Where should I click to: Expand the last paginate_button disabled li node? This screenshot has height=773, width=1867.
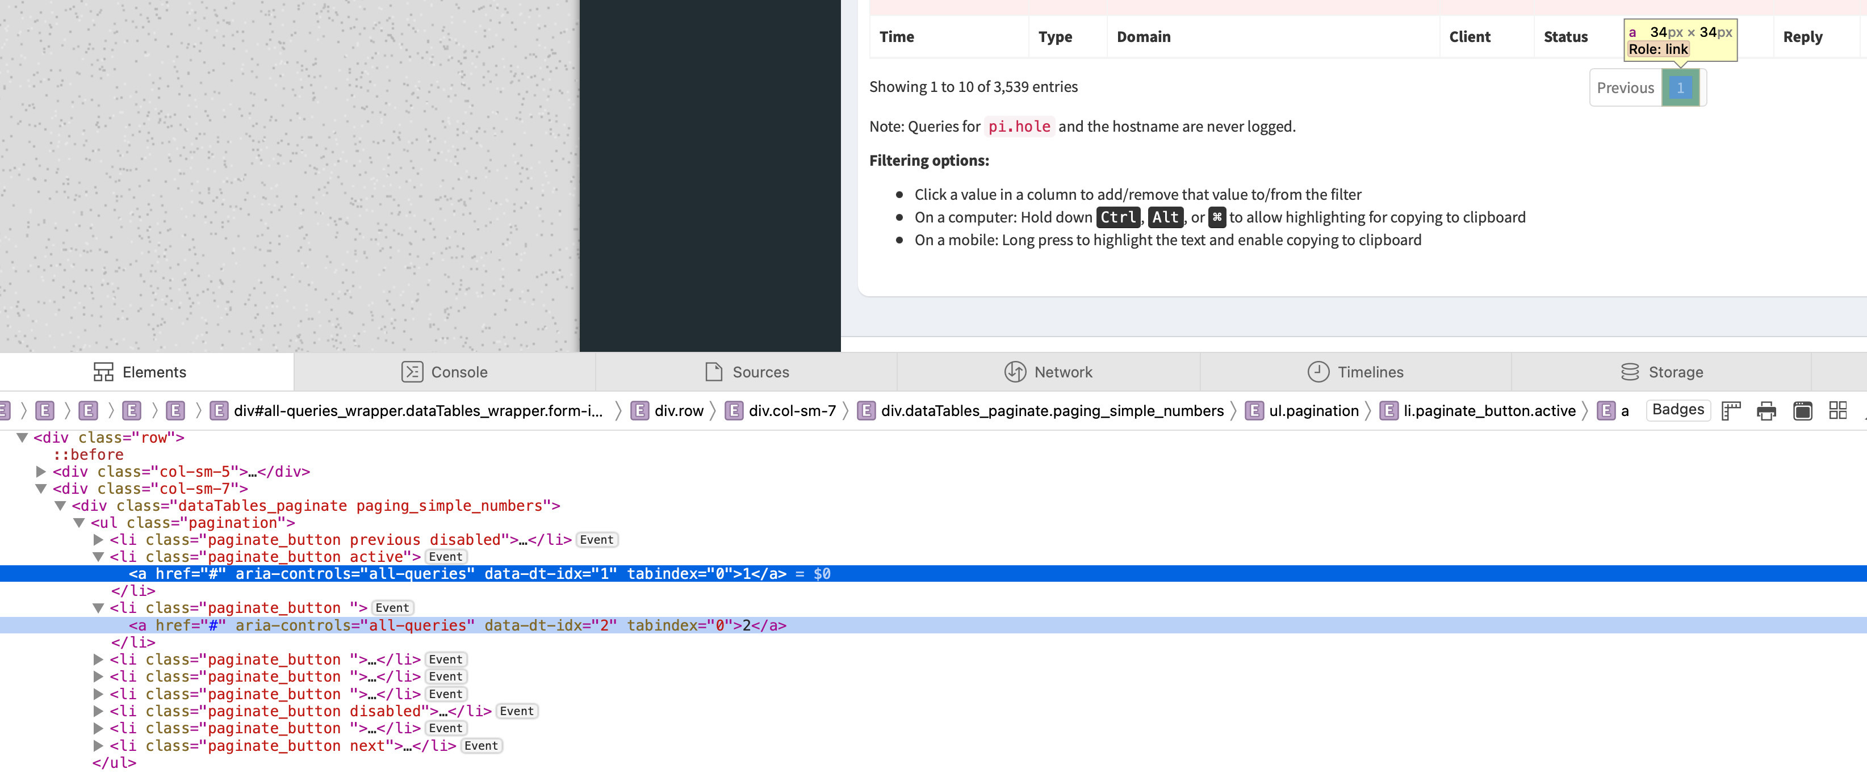click(99, 711)
